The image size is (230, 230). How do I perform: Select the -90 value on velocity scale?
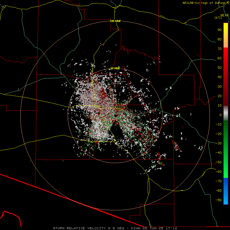click(218, 200)
